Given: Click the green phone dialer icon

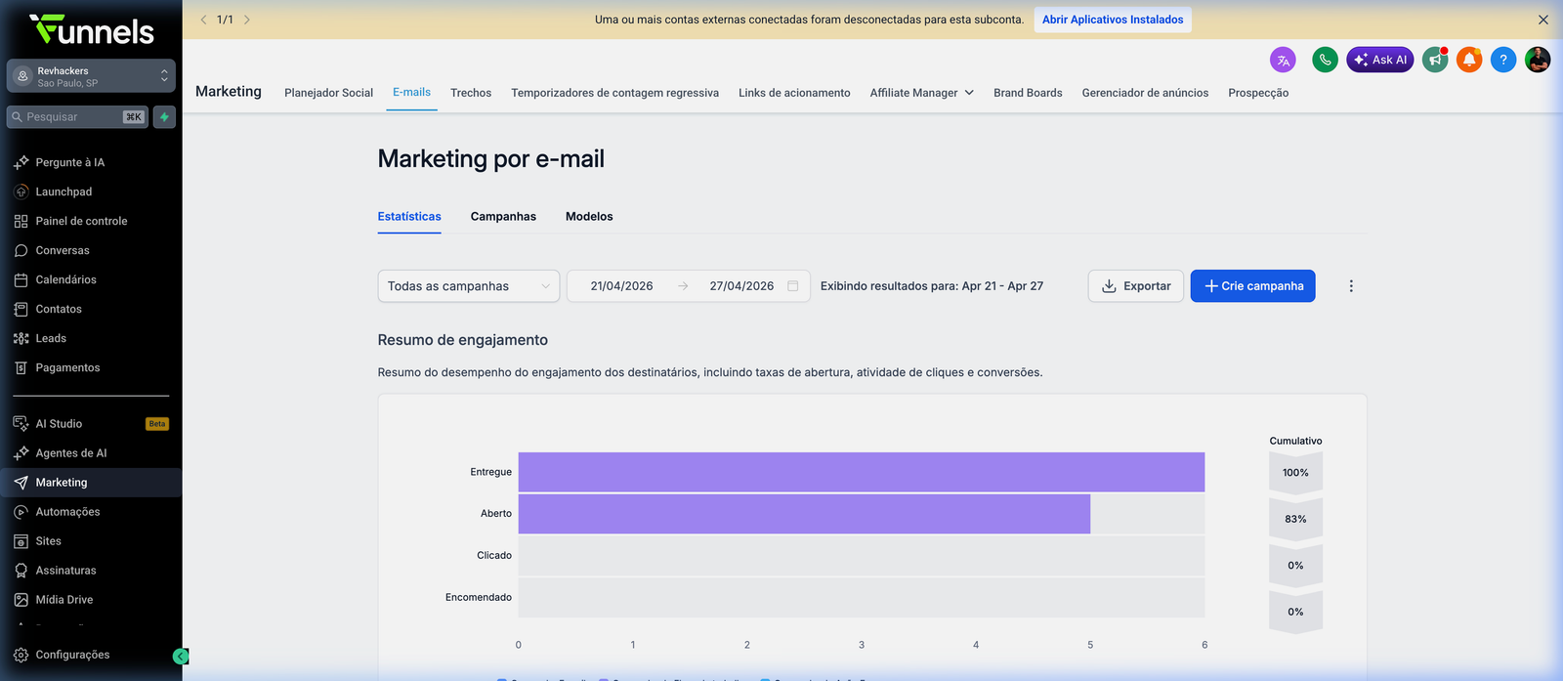Looking at the screenshot, I should 1325,60.
